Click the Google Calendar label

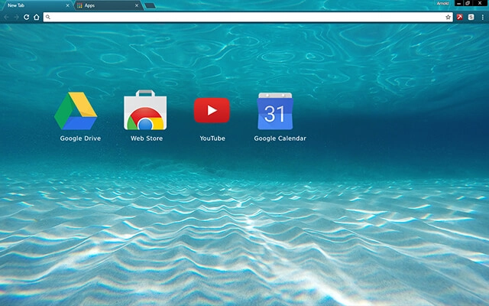(x=280, y=138)
